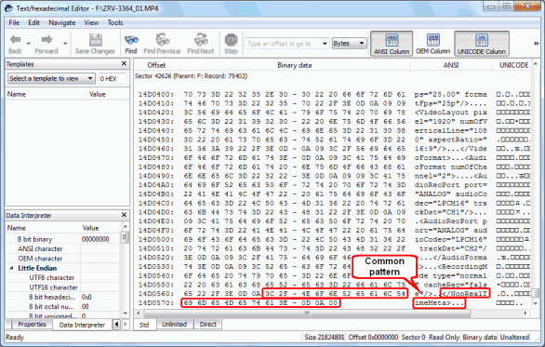The height and width of the screenshot is (347, 545).
Task: Click the UNICODE column header
Action: pyautogui.click(x=513, y=65)
